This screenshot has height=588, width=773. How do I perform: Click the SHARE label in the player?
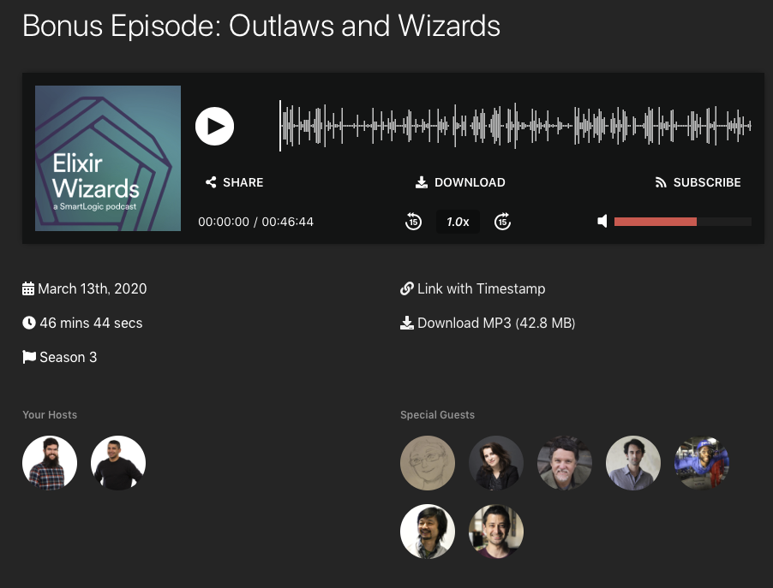tap(243, 182)
